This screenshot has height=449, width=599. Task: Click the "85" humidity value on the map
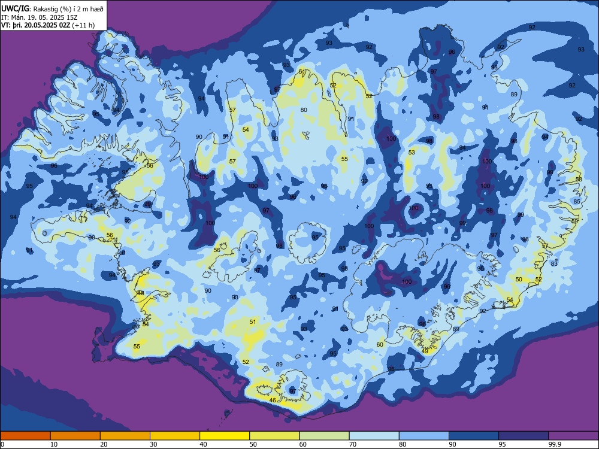(x=577, y=202)
